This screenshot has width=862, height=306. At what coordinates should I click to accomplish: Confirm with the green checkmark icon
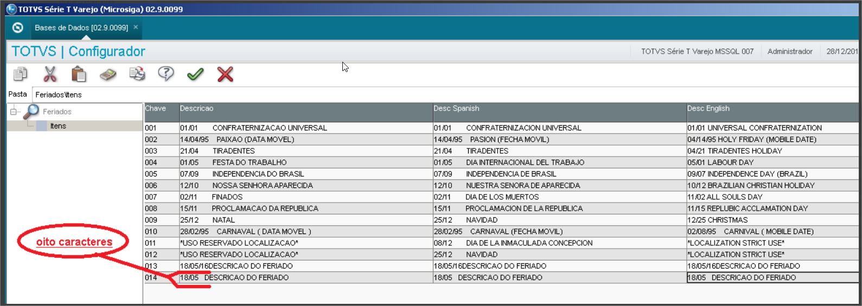[x=195, y=74]
